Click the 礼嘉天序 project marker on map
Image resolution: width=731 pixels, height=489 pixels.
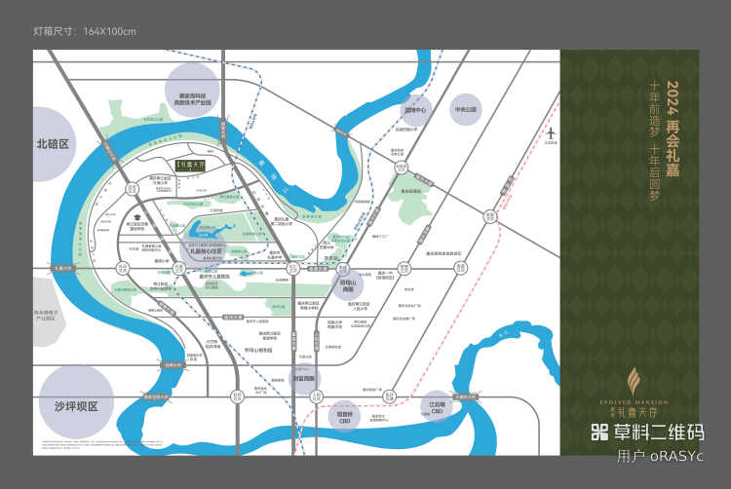tap(190, 166)
